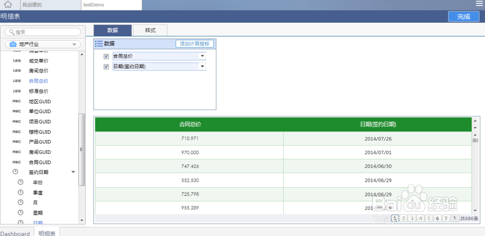Click numeric type icon for 成交单价
This screenshot has height=236, width=485.
16,61
